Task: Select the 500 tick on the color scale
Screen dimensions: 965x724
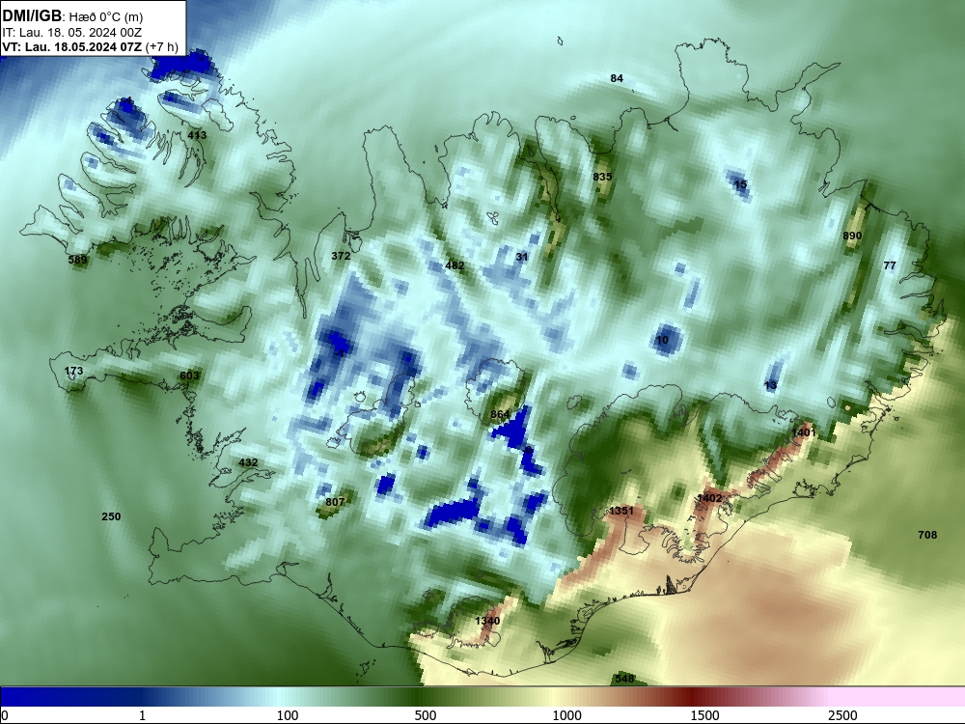Action: coord(426,715)
